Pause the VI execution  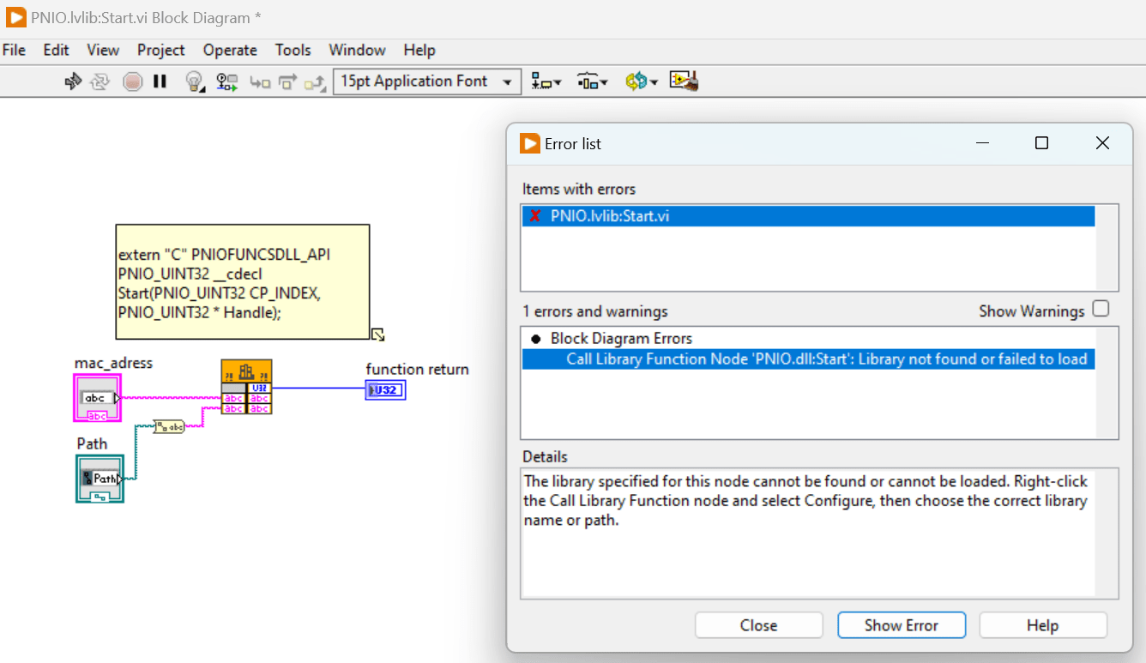click(x=159, y=81)
